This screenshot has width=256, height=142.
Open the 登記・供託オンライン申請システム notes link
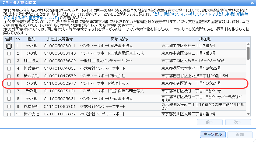point(200,13)
